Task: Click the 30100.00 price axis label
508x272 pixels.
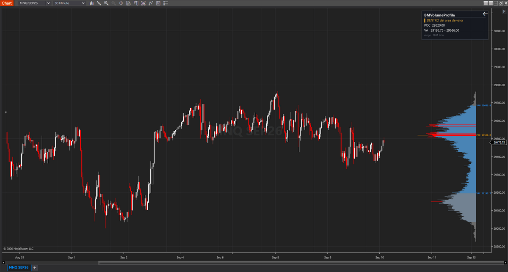Action: point(499,31)
